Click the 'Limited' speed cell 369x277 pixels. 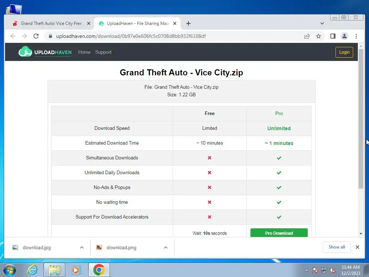pos(209,128)
